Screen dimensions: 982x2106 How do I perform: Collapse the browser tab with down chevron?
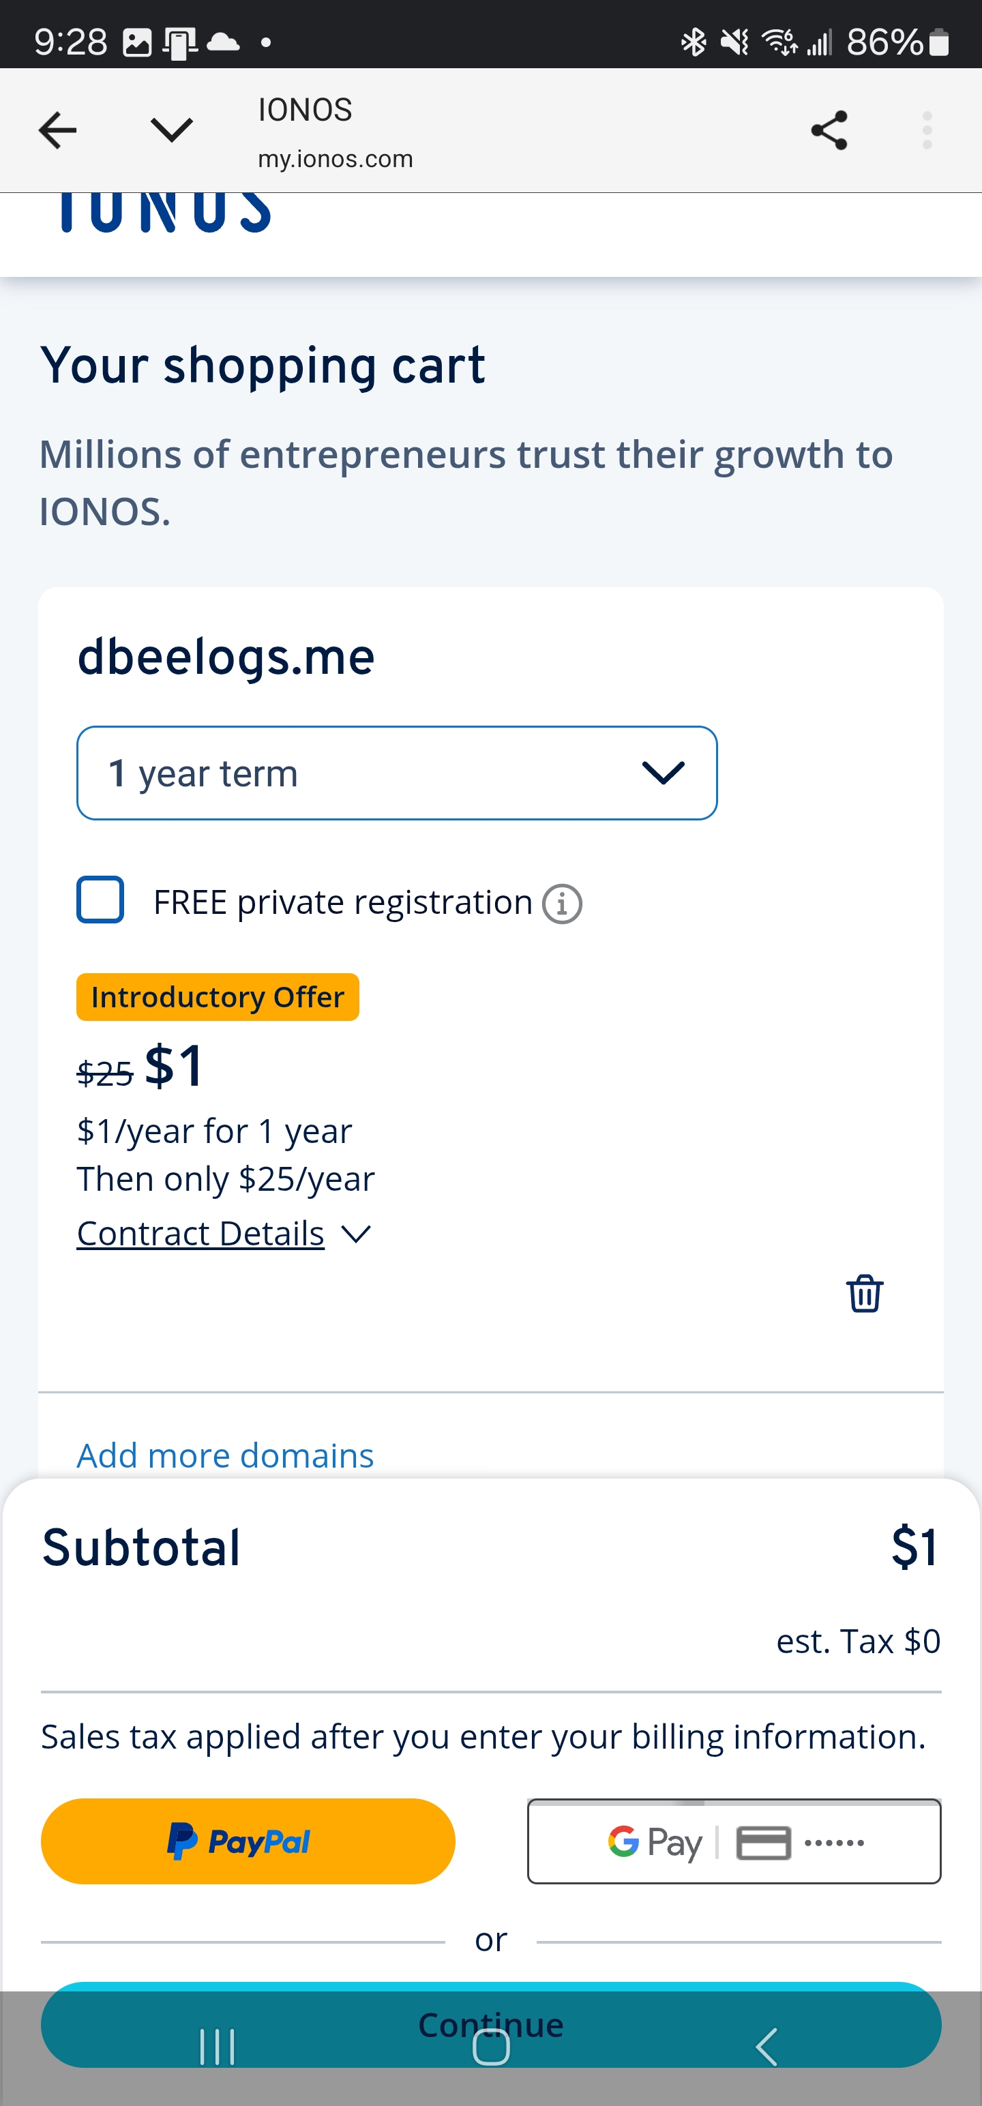click(172, 129)
